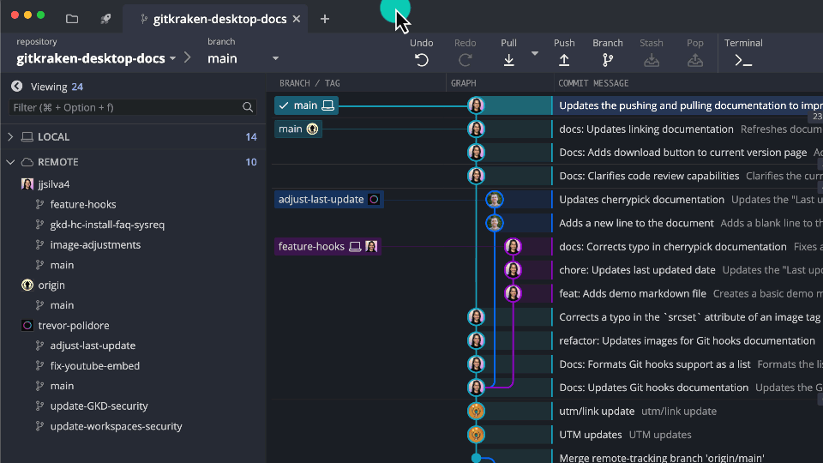Select commit 'chore: Updates last updated date'

click(x=637, y=270)
